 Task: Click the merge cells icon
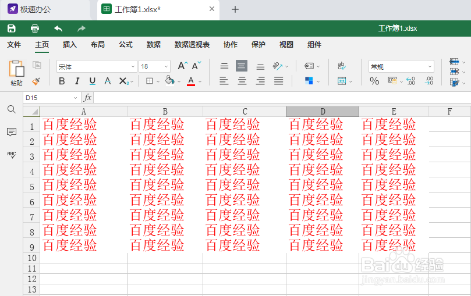click(342, 81)
